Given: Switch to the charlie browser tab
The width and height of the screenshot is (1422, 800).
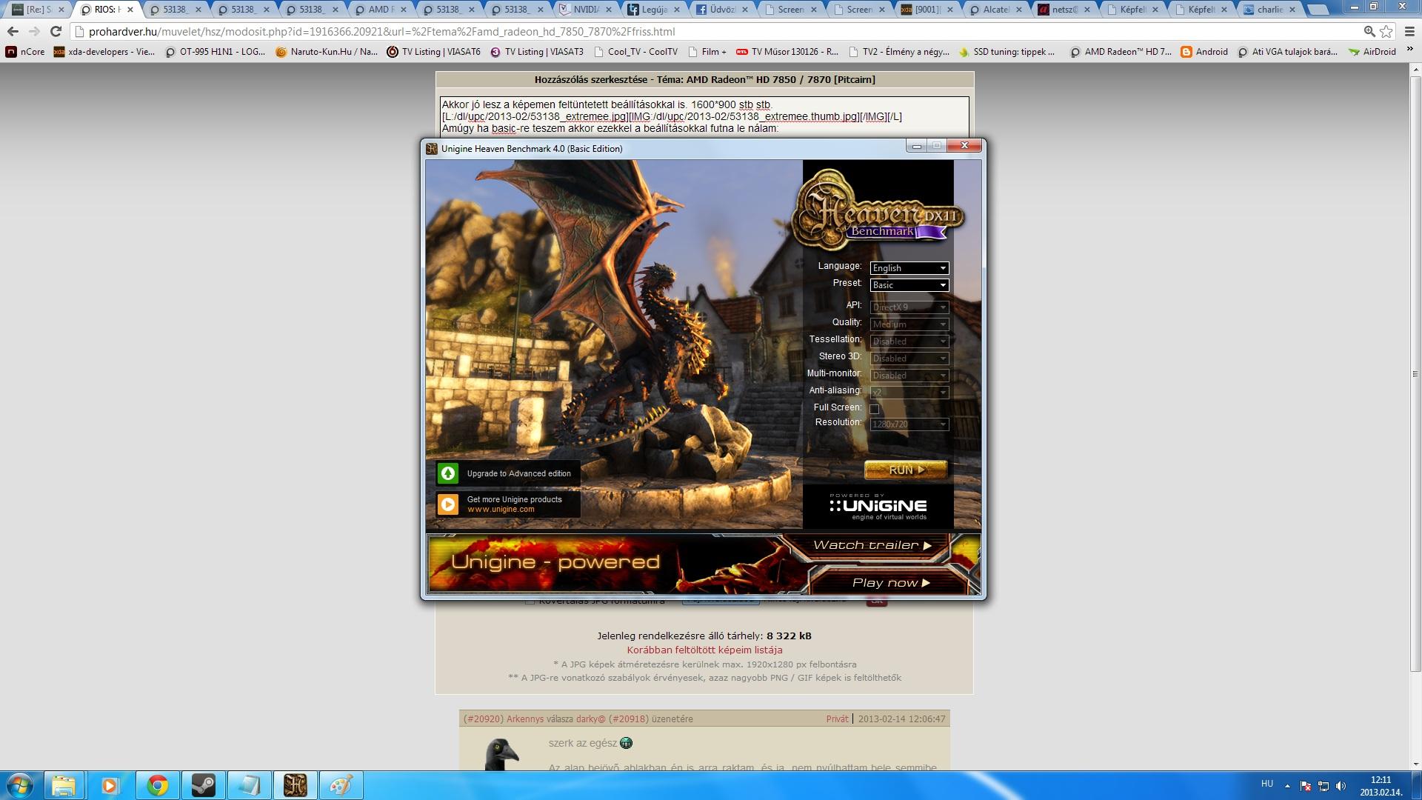Looking at the screenshot, I should point(1269,10).
